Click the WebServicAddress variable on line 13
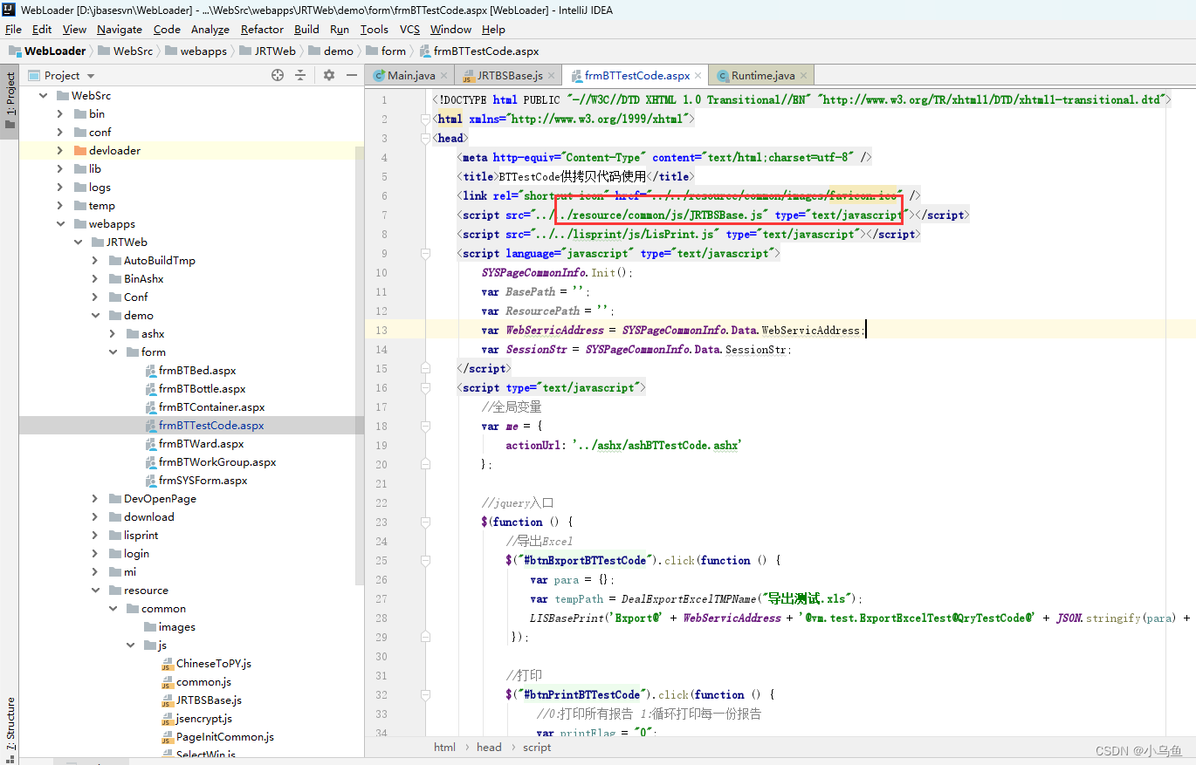Screen dimensions: 1196x765 click(554, 330)
